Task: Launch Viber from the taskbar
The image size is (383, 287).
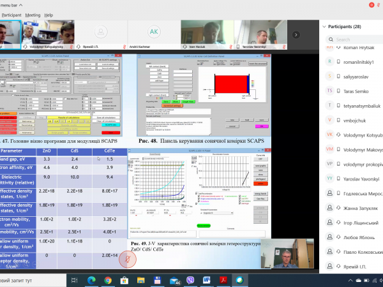Action: coord(190,279)
